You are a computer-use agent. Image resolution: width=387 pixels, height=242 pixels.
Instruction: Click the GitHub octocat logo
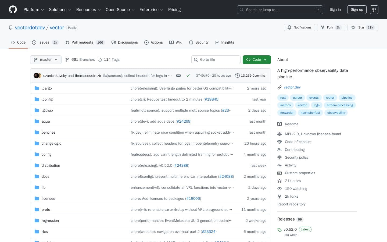pyautogui.click(x=13, y=9)
